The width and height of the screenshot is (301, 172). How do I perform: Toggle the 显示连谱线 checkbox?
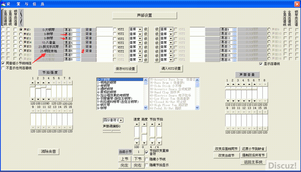click(261, 64)
